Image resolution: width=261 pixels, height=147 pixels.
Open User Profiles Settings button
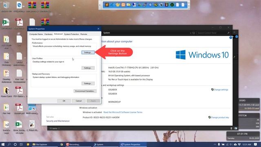click(88, 68)
